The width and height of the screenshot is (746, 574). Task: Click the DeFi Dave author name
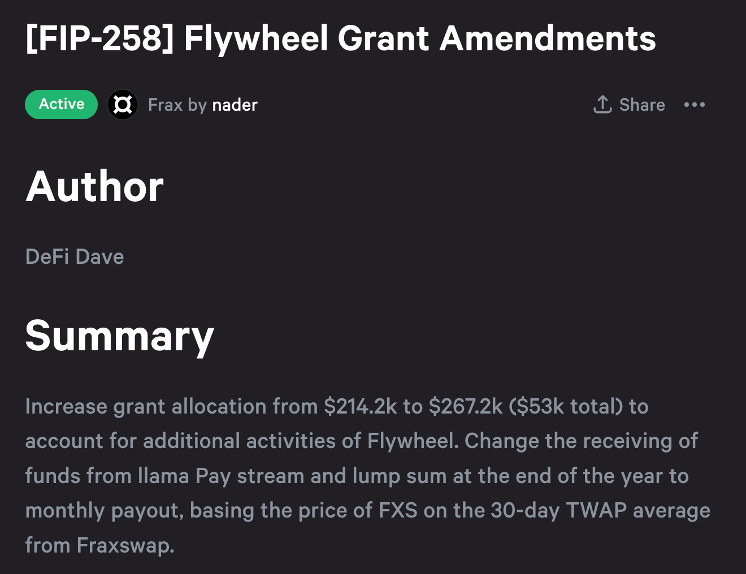(75, 257)
